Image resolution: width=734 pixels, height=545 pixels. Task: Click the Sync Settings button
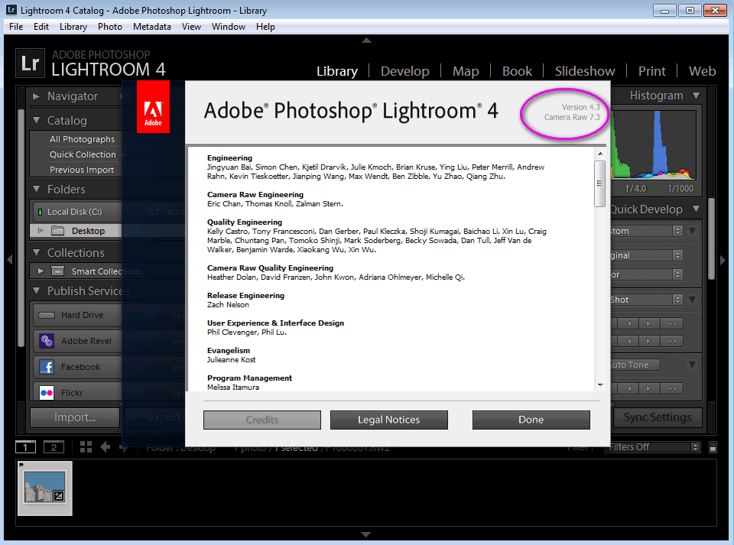click(x=658, y=417)
